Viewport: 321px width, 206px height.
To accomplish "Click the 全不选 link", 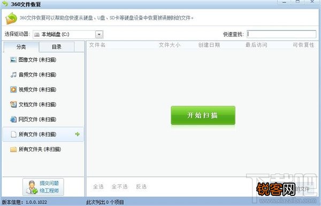I will point(119,187).
